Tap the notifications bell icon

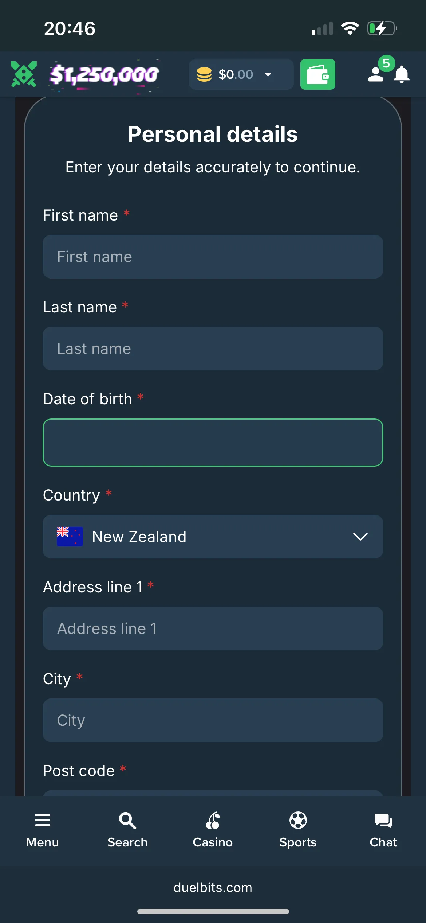tap(402, 75)
